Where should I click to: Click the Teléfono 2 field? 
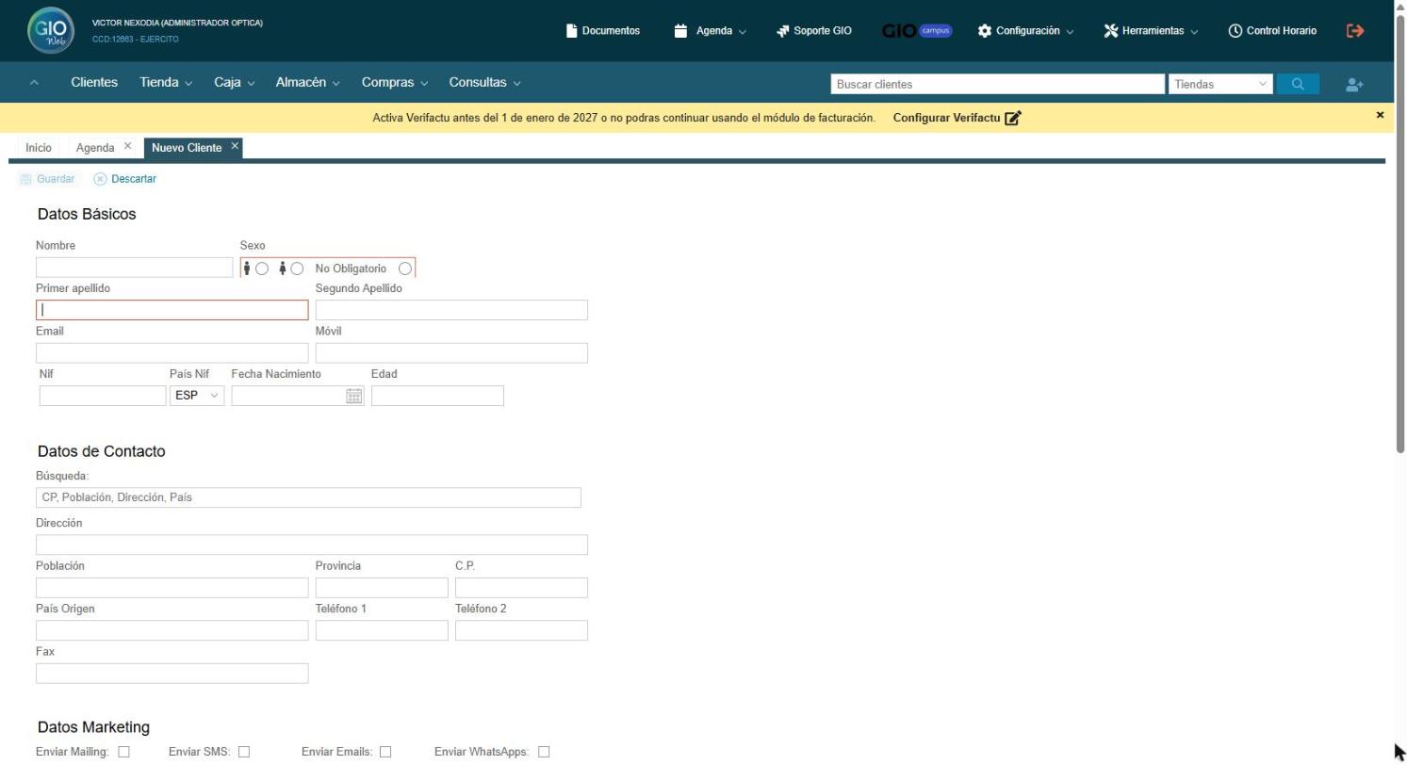coord(521,630)
